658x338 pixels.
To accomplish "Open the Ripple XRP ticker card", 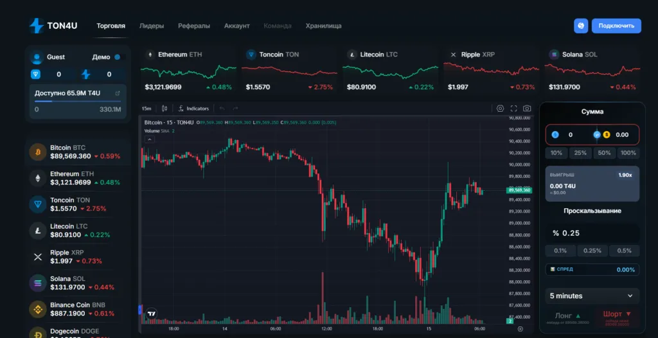I will coord(492,70).
